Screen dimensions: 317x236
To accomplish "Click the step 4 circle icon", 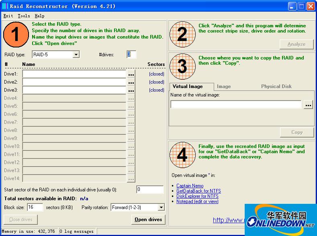I will pyautogui.click(x=182, y=155).
